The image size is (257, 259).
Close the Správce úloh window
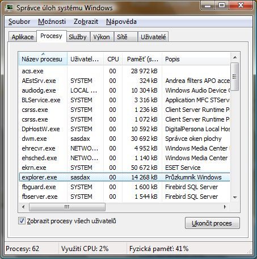[x=241, y=5]
